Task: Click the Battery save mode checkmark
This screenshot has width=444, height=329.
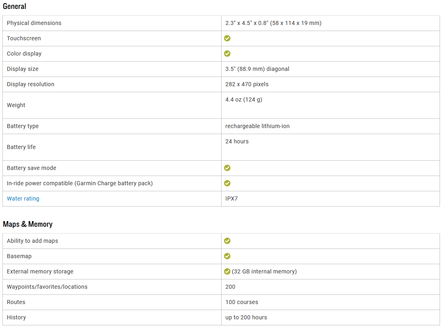Action: click(x=227, y=168)
